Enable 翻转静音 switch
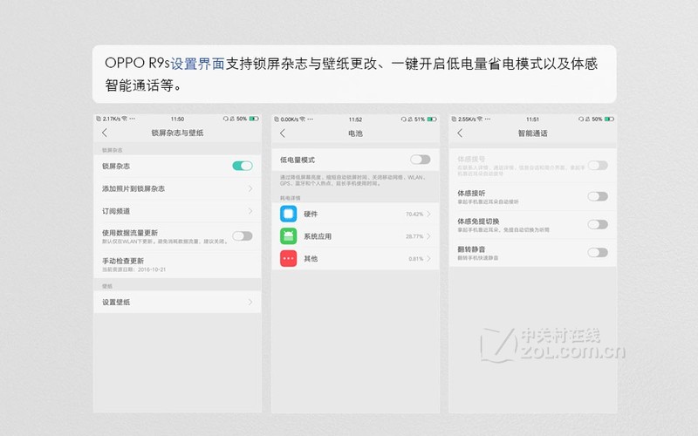This screenshot has height=436, width=698. tap(598, 252)
